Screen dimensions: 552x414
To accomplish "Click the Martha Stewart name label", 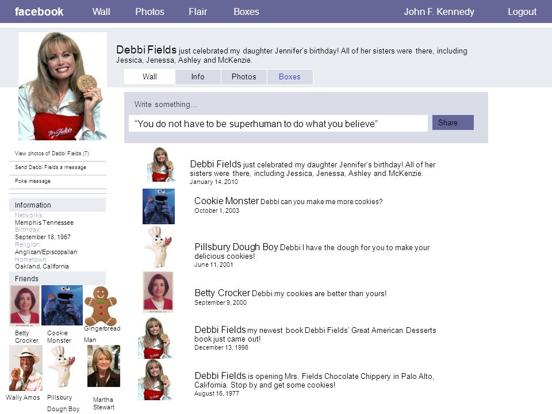I will tap(104, 404).
